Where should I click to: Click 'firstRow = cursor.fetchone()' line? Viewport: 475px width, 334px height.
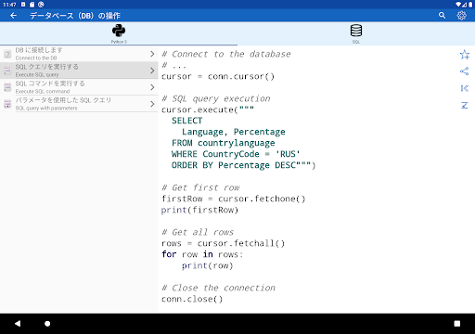pos(233,199)
